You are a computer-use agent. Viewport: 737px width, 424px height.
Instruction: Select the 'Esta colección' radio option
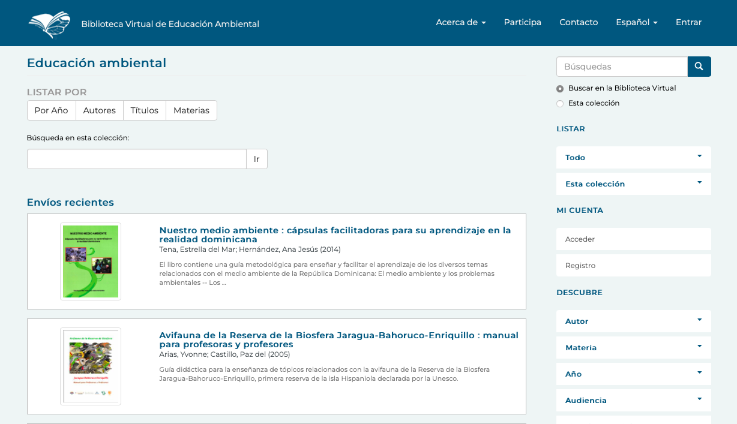[560, 104]
